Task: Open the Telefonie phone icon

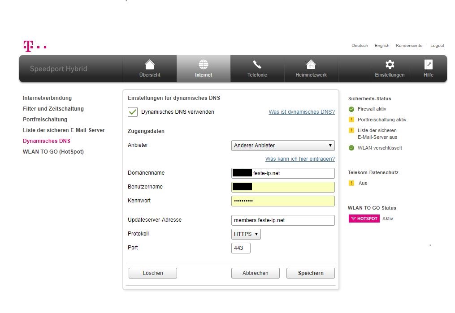Action: (257, 65)
